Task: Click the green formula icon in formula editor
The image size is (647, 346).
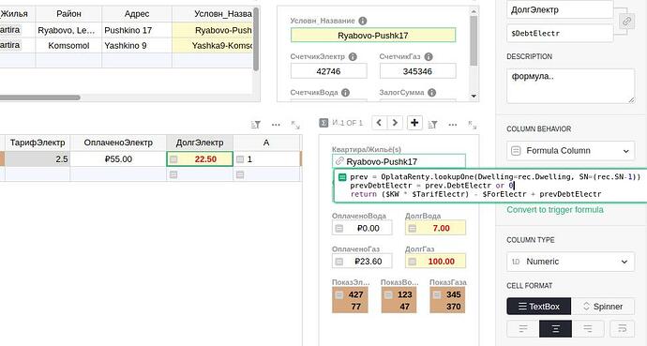Action: click(342, 177)
